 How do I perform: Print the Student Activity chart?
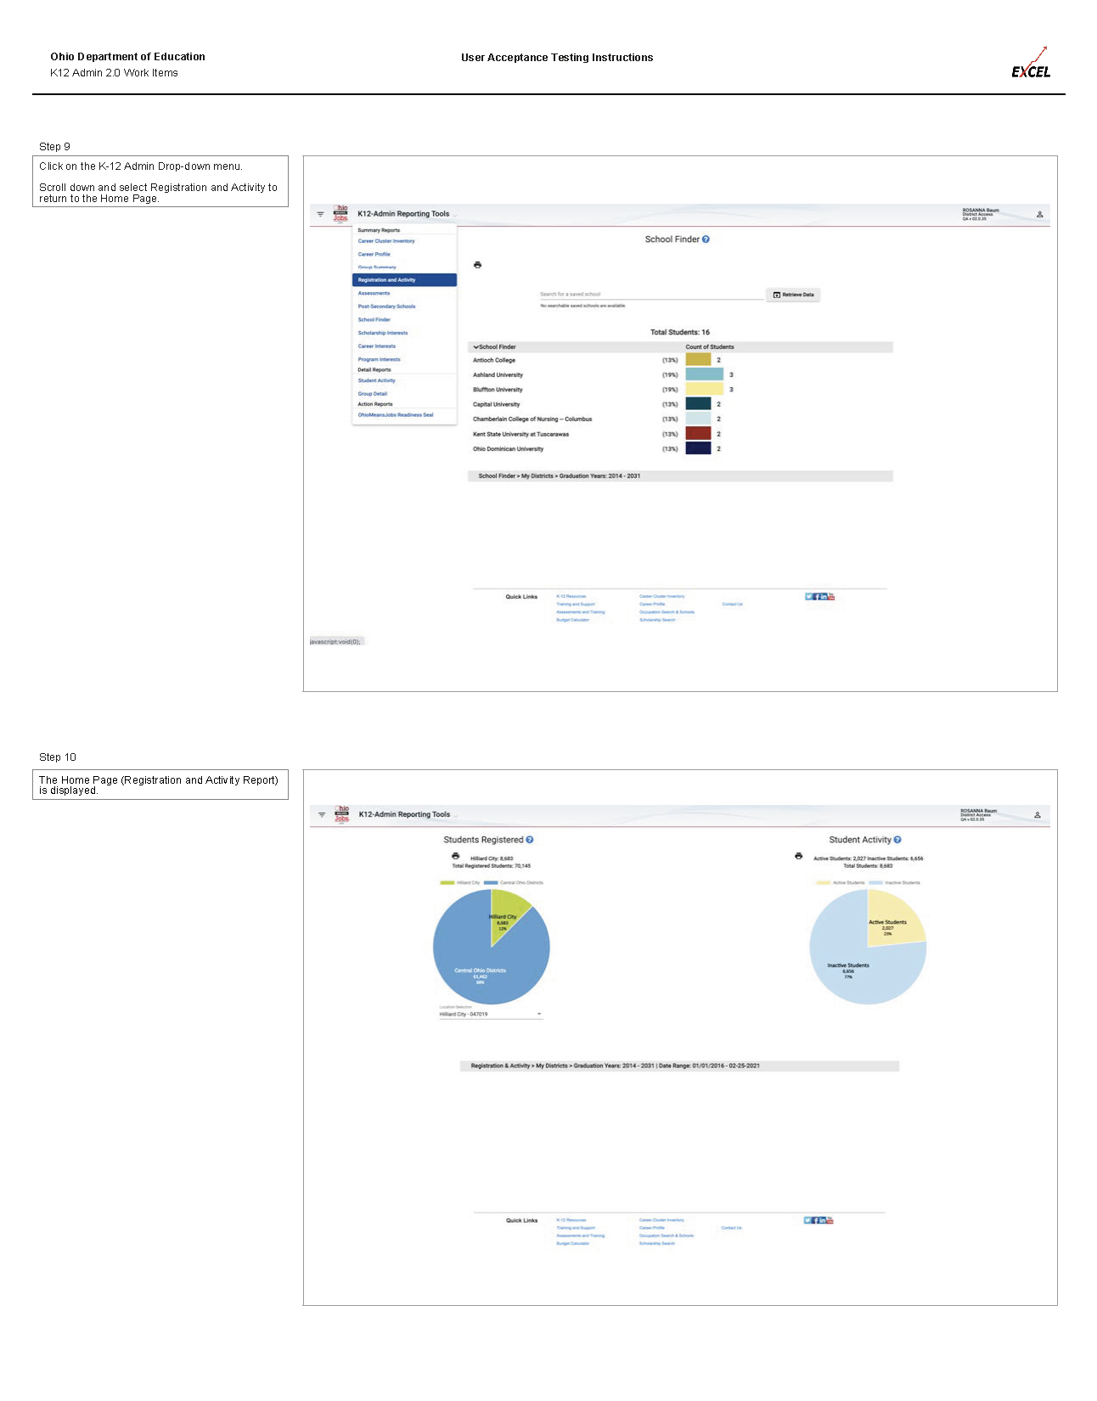(798, 856)
